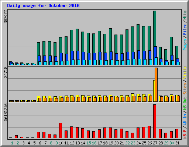Click the blue files bar for day 6

coord(39,58)
